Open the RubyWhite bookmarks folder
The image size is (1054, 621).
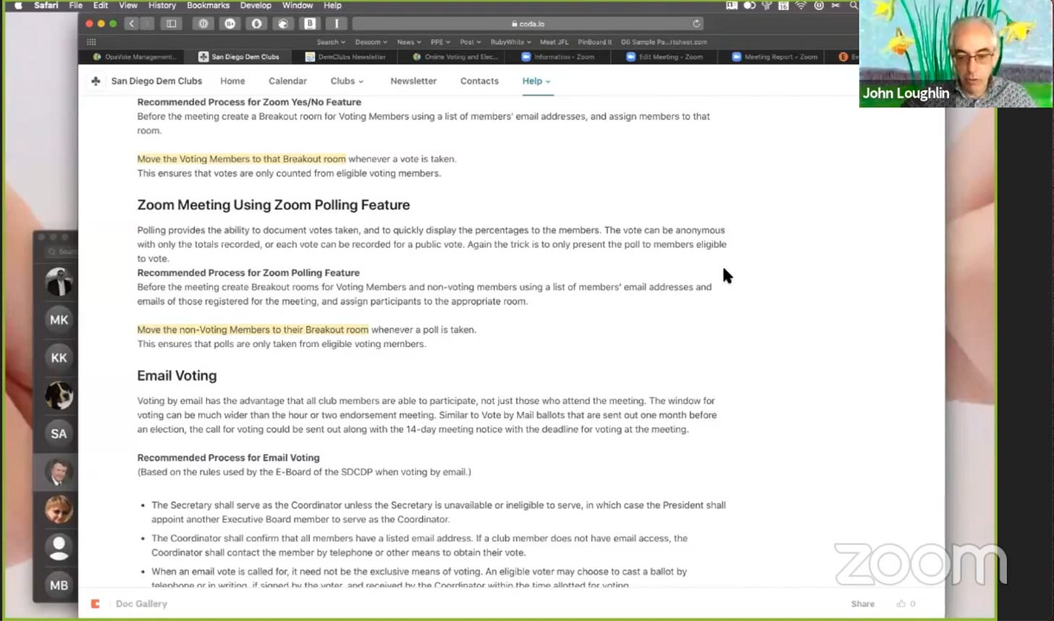(x=510, y=42)
